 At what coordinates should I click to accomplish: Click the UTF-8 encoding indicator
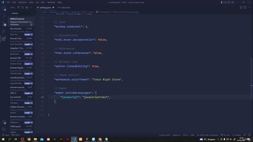(185, 135)
